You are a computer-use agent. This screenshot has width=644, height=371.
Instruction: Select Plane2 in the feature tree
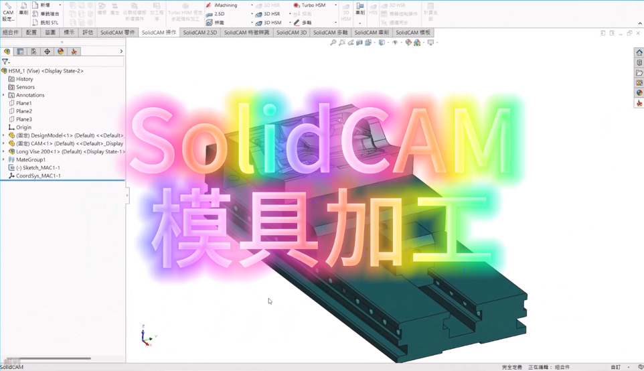(x=24, y=111)
